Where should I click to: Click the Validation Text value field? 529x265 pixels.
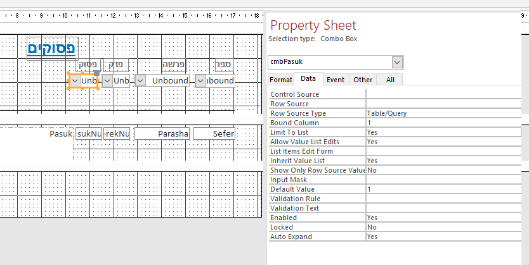point(443,208)
